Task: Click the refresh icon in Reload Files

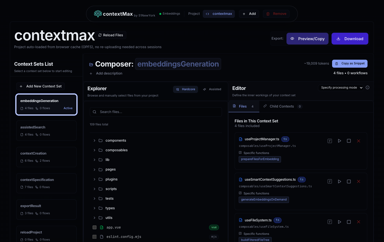Action: [x=100, y=35]
